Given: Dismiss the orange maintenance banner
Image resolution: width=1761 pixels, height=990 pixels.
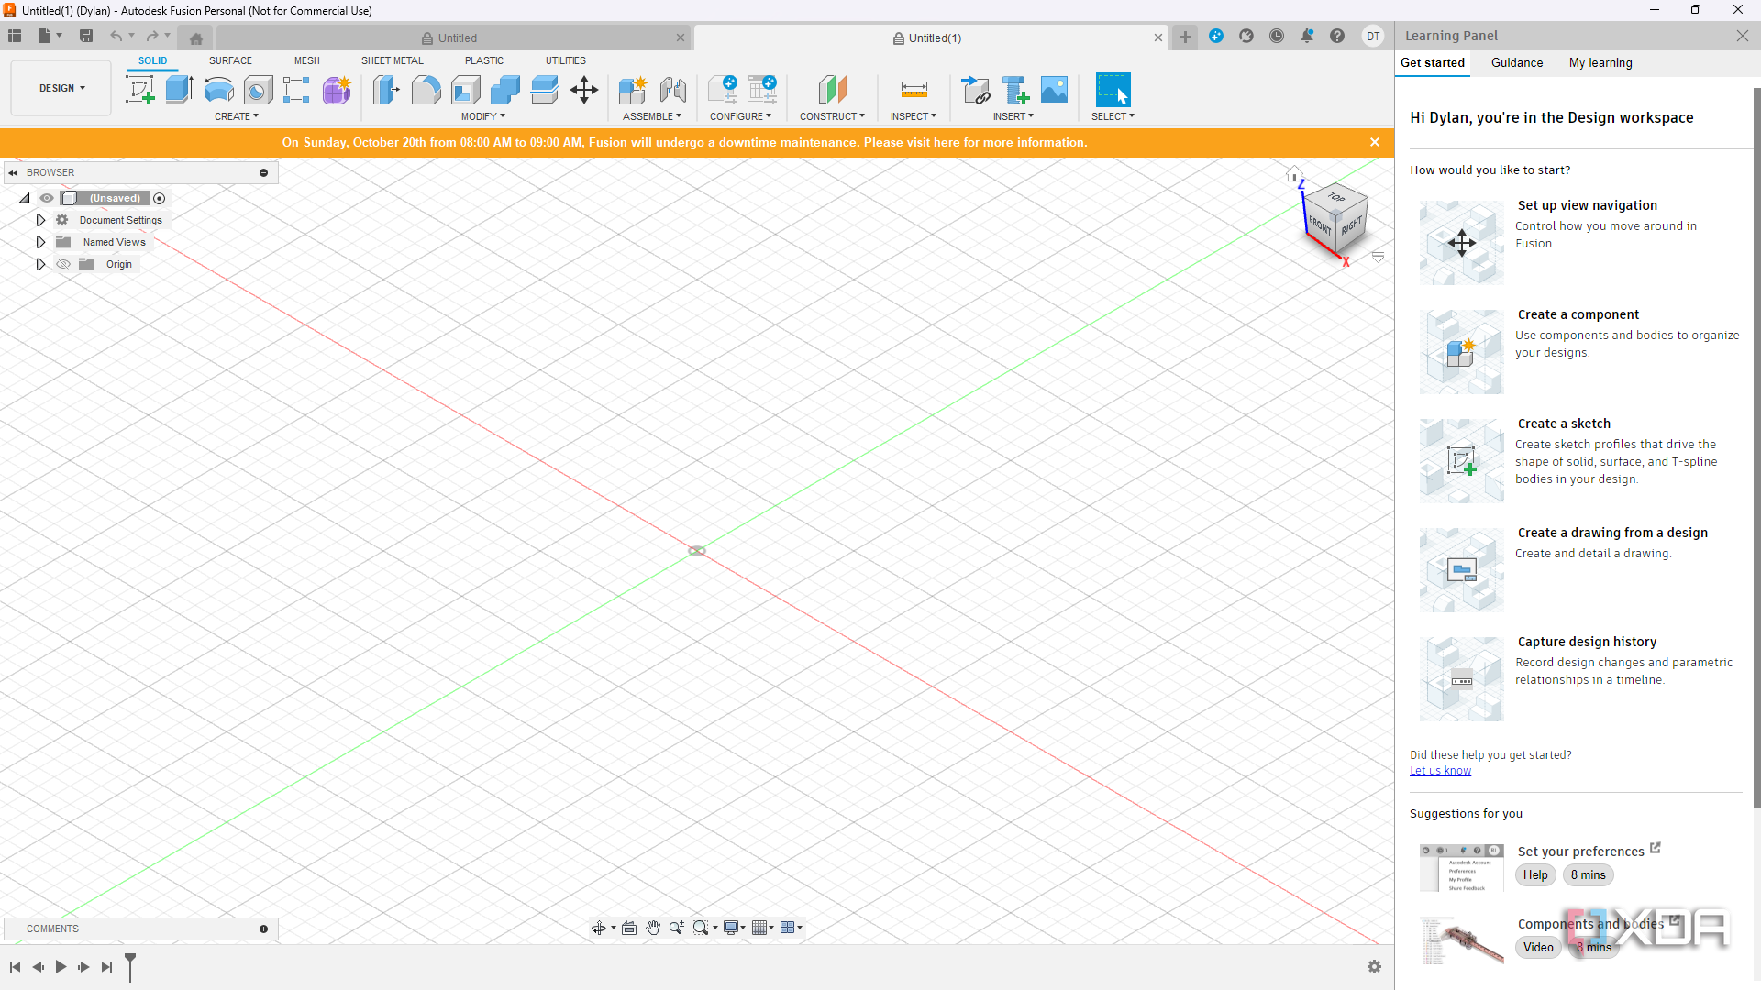Looking at the screenshot, I should [x=1374, y=142].
